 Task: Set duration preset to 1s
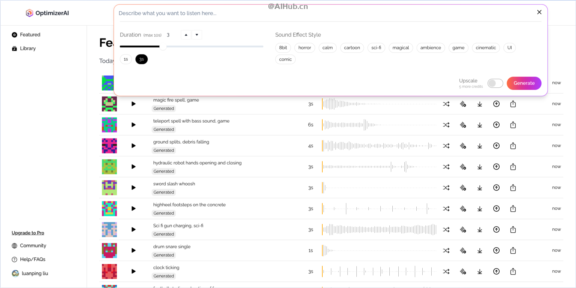click(126, 60)
